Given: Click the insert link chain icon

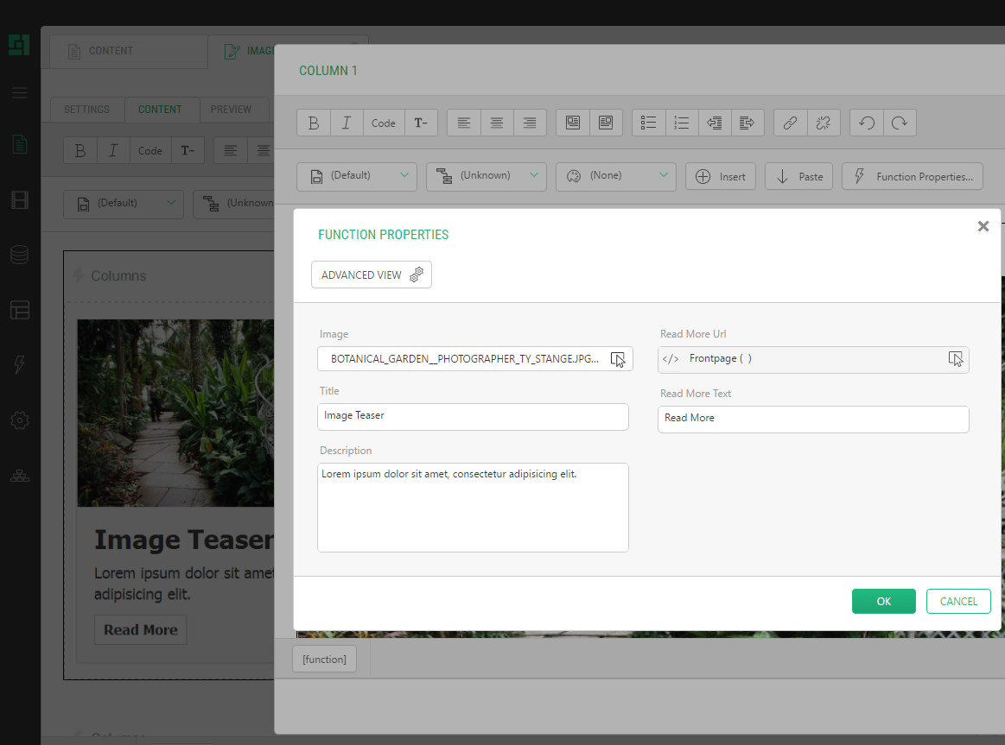Looking at the screenshot, I should [790, 123].
